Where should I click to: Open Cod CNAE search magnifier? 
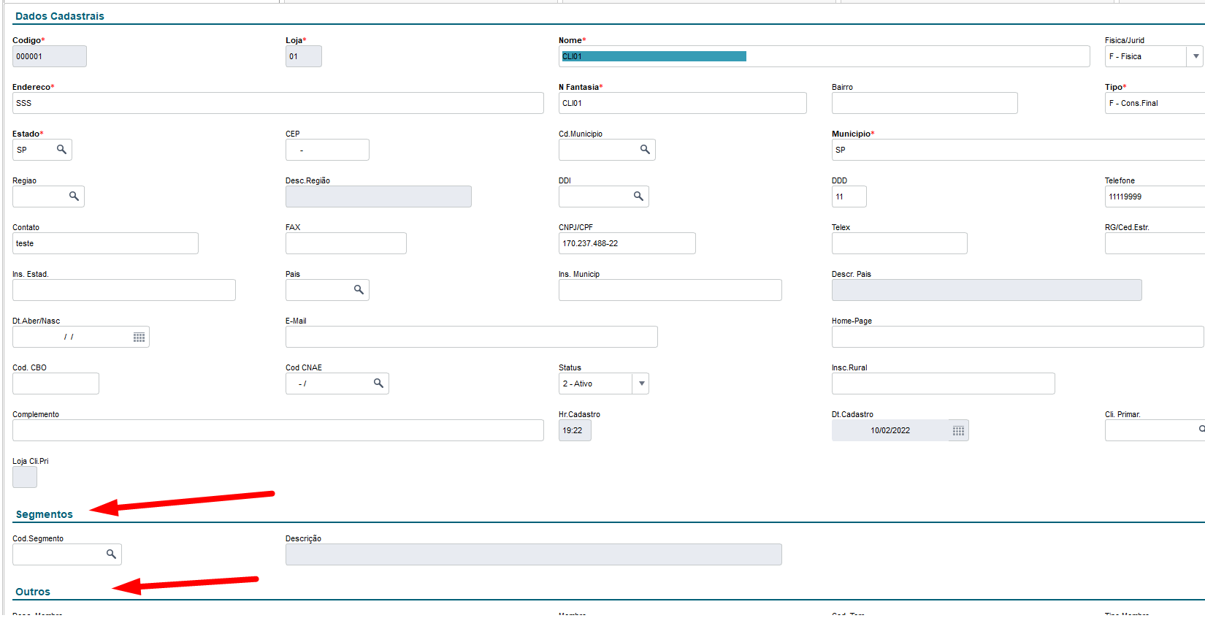pos(378,383)
